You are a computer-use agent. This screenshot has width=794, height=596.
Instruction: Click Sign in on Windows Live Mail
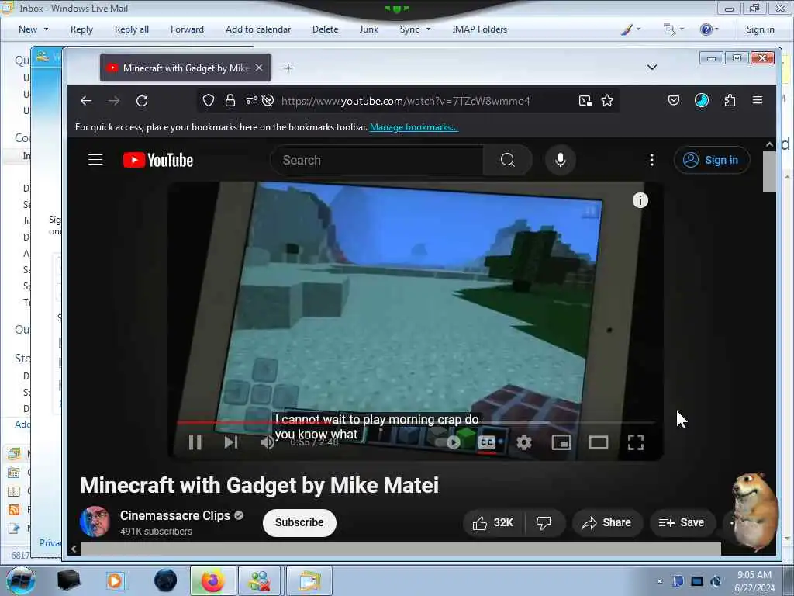(760, 29)
